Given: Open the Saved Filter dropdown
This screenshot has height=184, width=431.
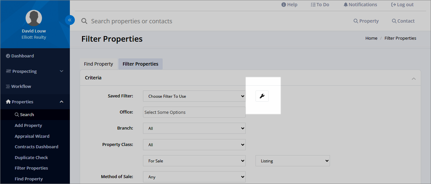Looking at the screenshot, I should click(194, 96).
